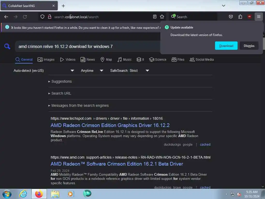
Task: Open the uBlock Origin extension icon
Action: pyautogui.click(x=249, y=17)
